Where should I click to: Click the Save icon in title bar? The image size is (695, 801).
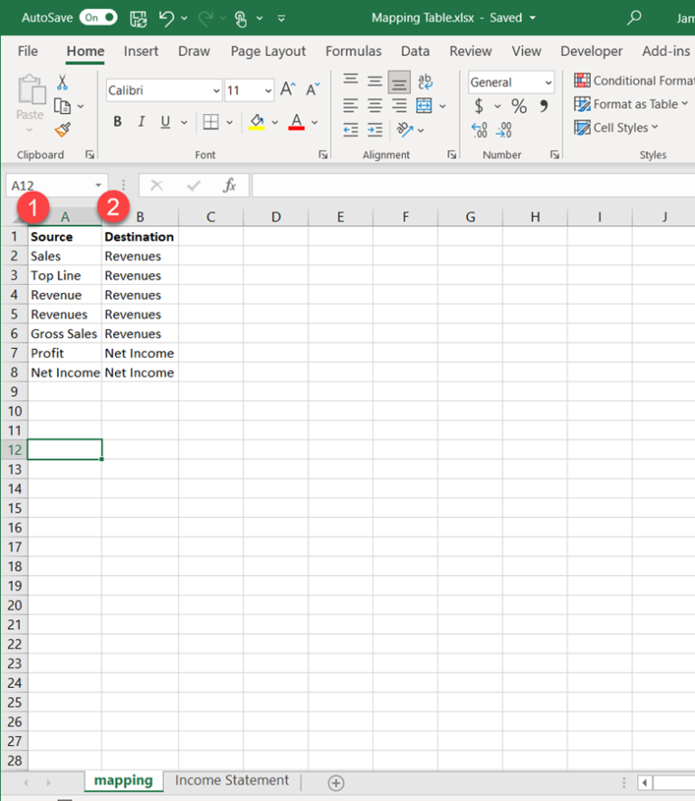pyautogui.click(x=138, y=18)
